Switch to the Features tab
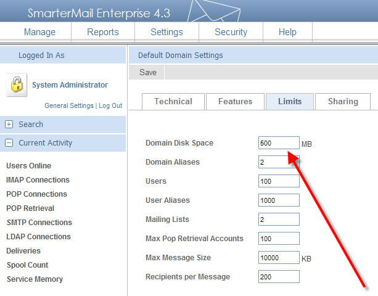This screenshot has width=378, height=296. point(236,102)
